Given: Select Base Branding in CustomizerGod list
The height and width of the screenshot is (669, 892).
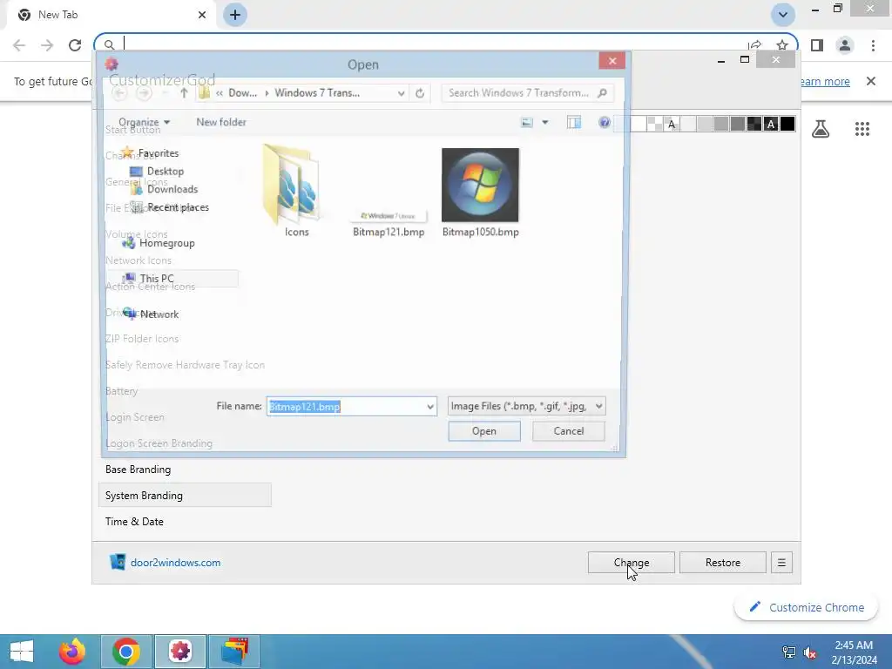Looking at the screenshot, I should pos(138,470).
